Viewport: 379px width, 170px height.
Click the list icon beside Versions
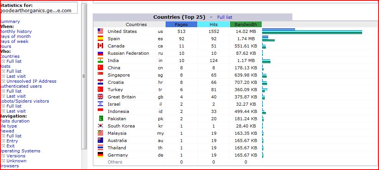pos(3,156)
